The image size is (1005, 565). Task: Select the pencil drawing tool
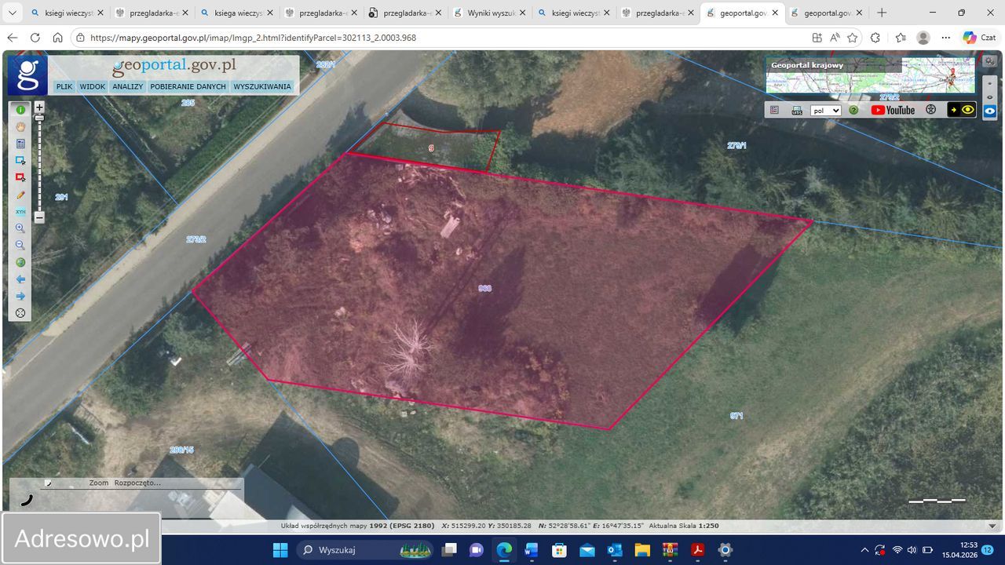[20, 195]
